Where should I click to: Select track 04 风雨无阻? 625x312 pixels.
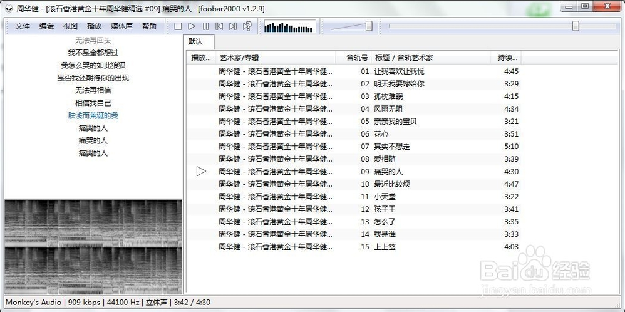[x=354, y=109]
